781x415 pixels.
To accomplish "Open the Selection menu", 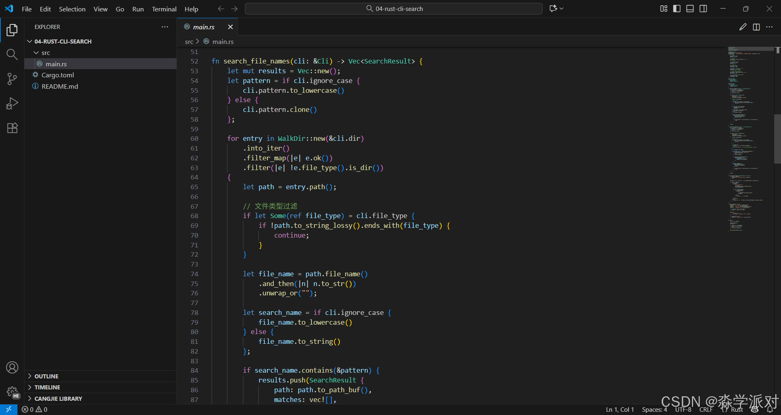I will coord(72,9).
